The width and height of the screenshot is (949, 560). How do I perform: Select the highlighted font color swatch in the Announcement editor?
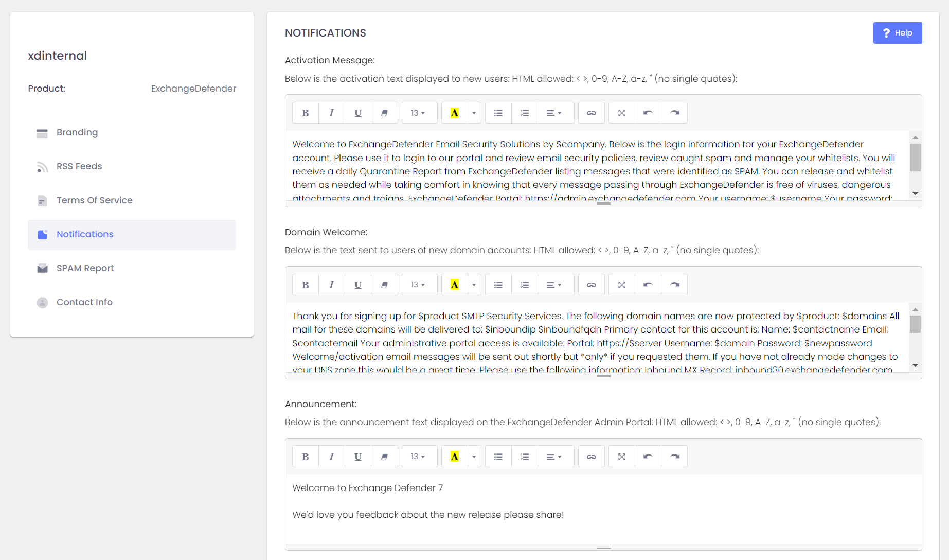click(454, 457)
